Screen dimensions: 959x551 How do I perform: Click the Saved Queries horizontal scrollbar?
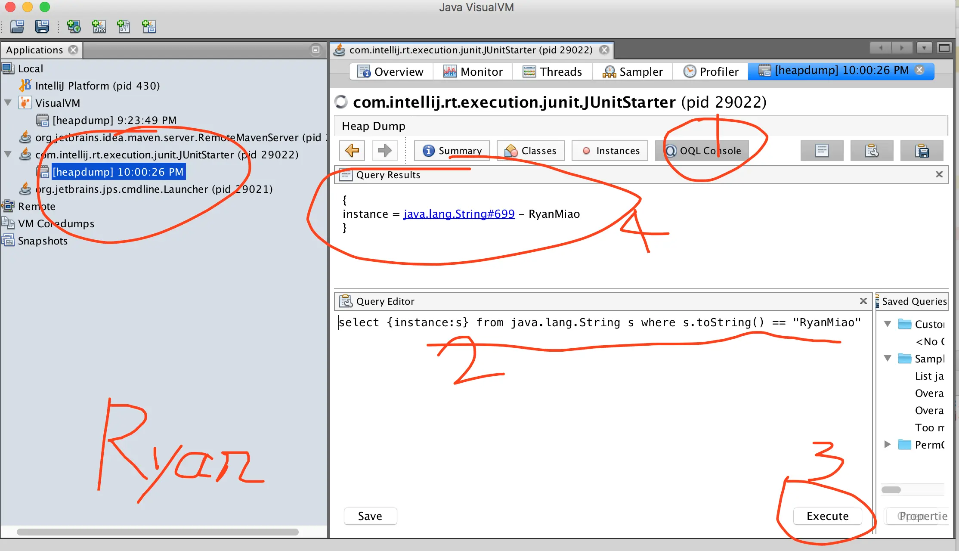tap(892, 490)
